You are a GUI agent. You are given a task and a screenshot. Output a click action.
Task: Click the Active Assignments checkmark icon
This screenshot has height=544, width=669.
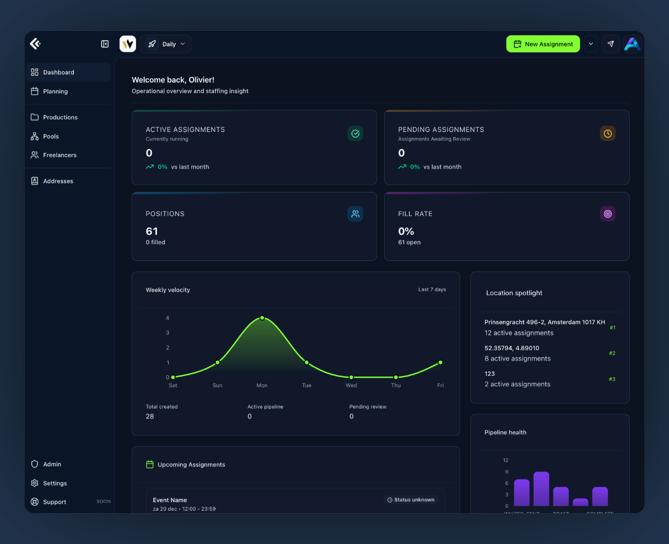point(355,133)
